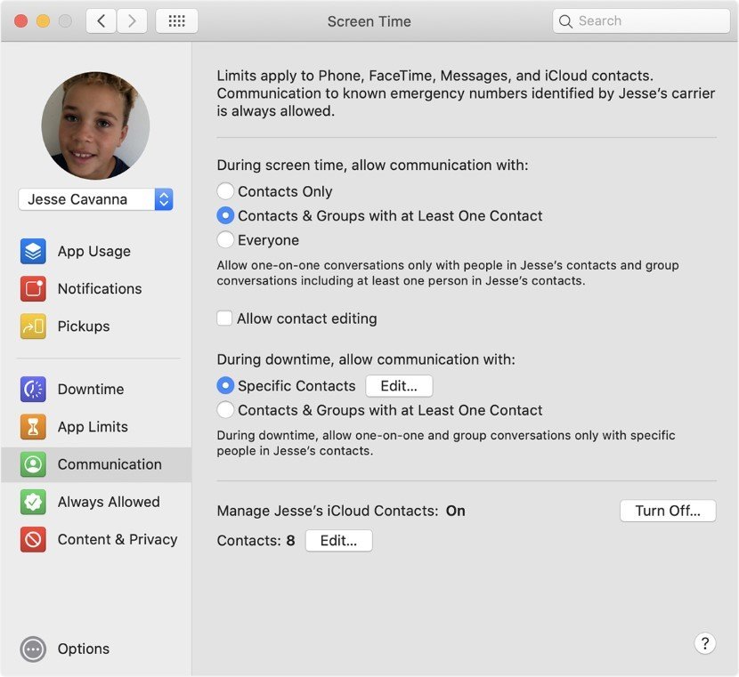The image size is (739, 677).
Task: Go forward with the right arrow
Action: [x=132, y=21]
